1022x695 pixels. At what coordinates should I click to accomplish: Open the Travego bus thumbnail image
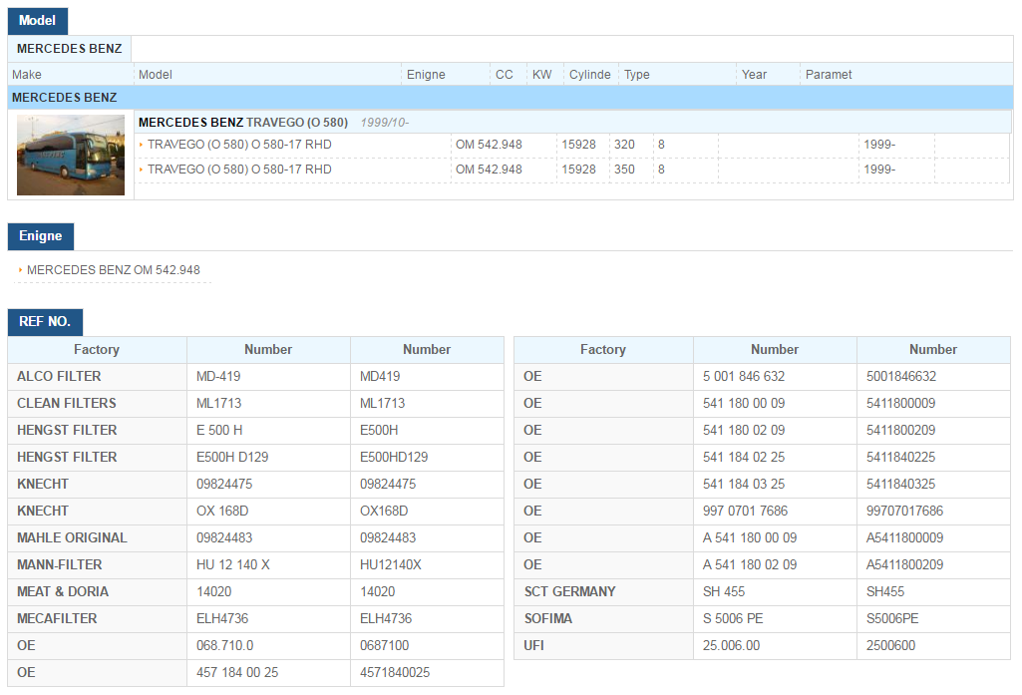click(71, 156)
